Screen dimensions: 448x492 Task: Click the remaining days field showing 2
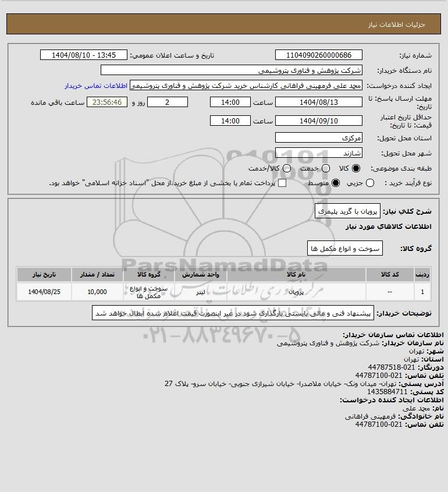[x=168, y=102]
